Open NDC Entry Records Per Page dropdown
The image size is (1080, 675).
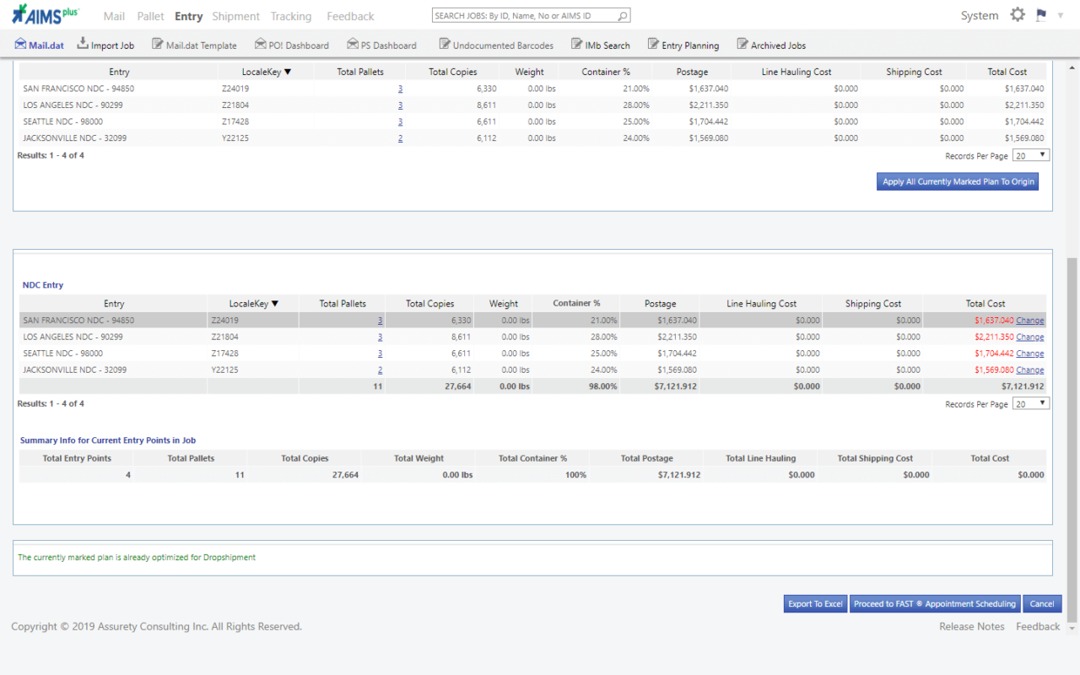pos(1031,404)
